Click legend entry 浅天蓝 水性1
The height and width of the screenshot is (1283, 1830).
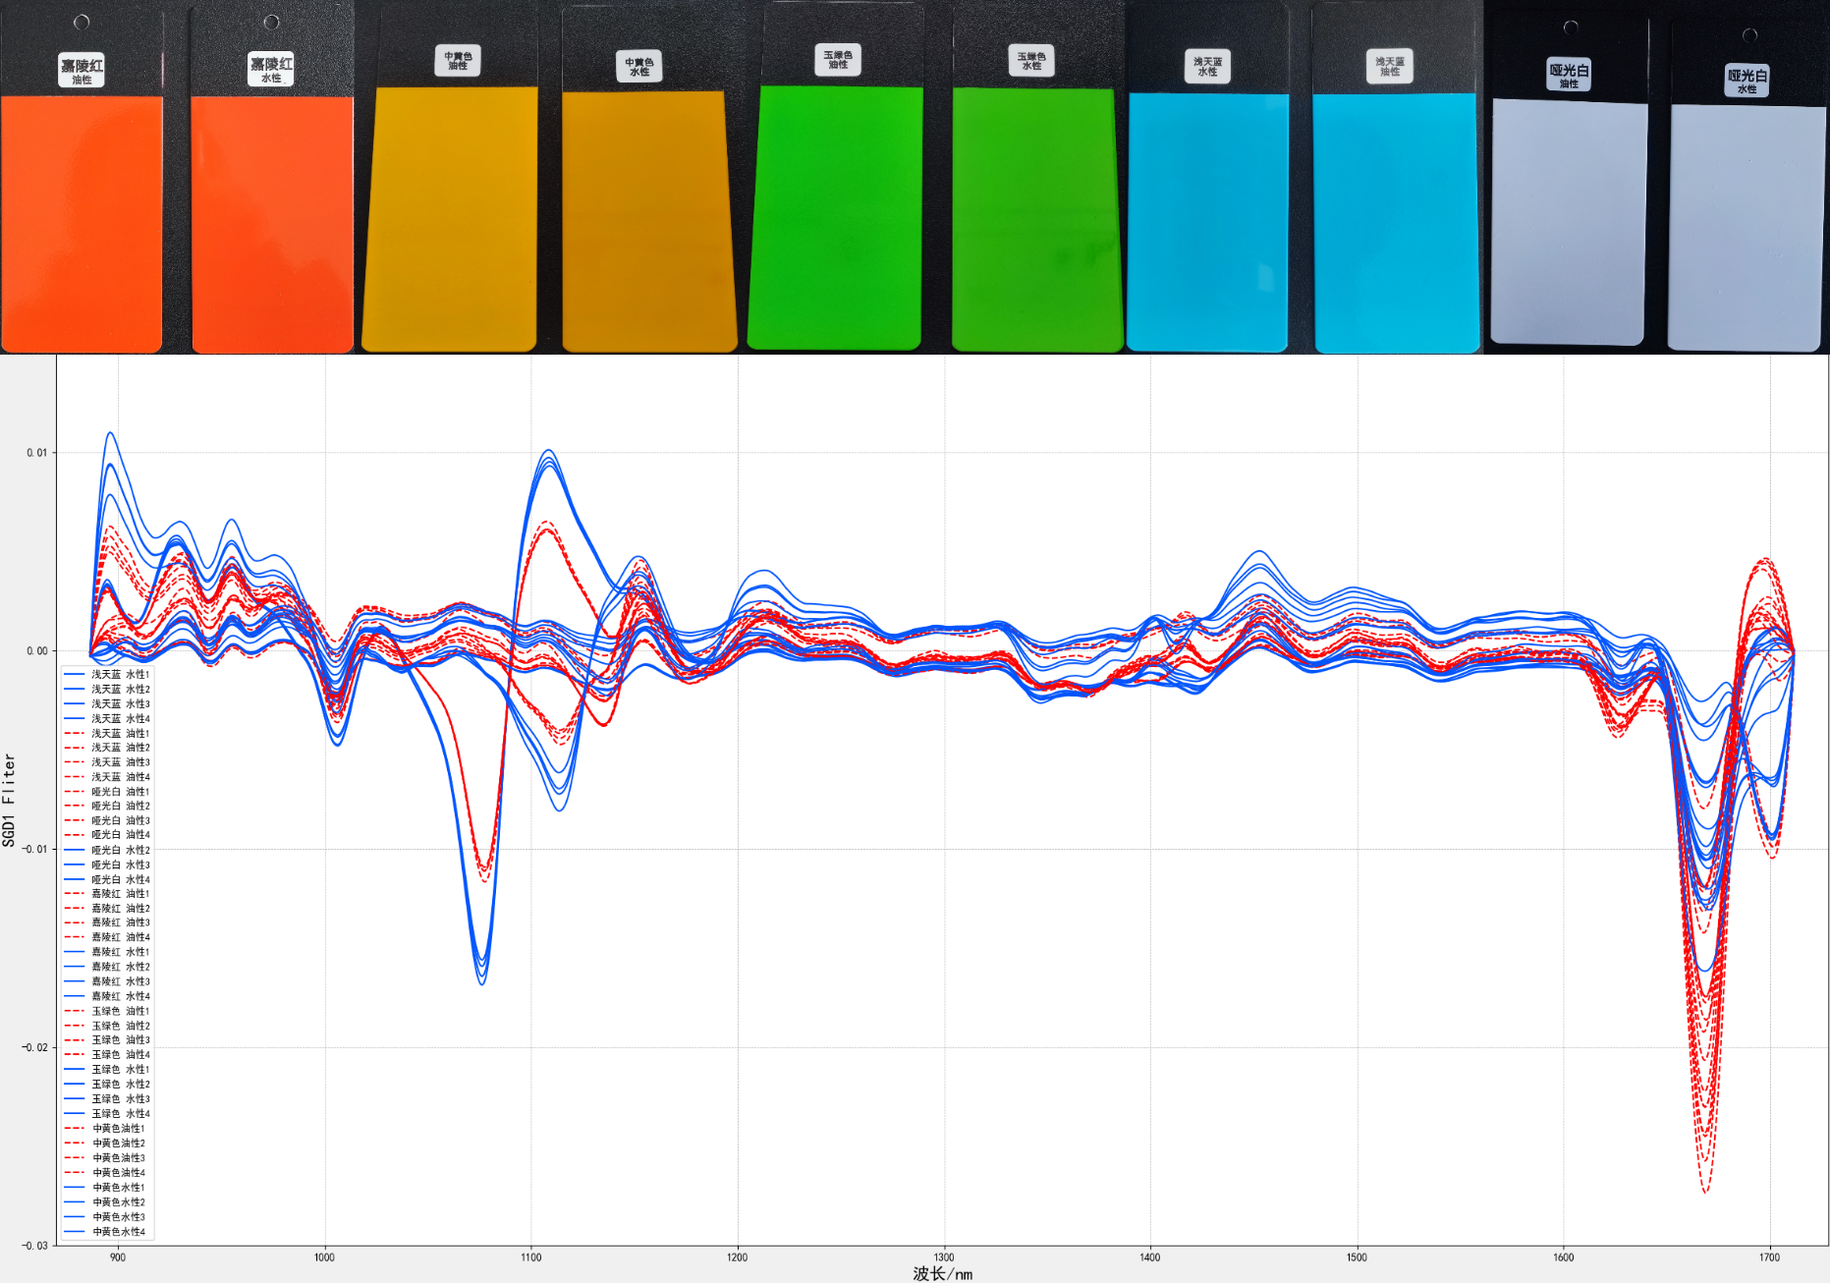[120, 675]
